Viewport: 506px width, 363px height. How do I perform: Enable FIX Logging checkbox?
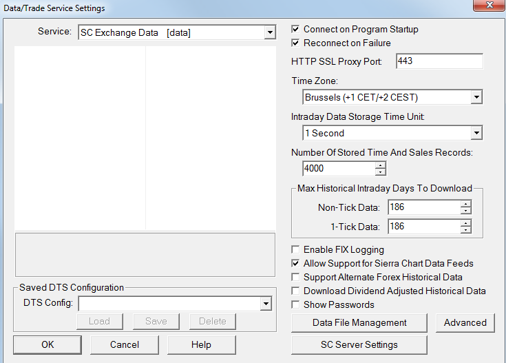click(x=295, y=250)
